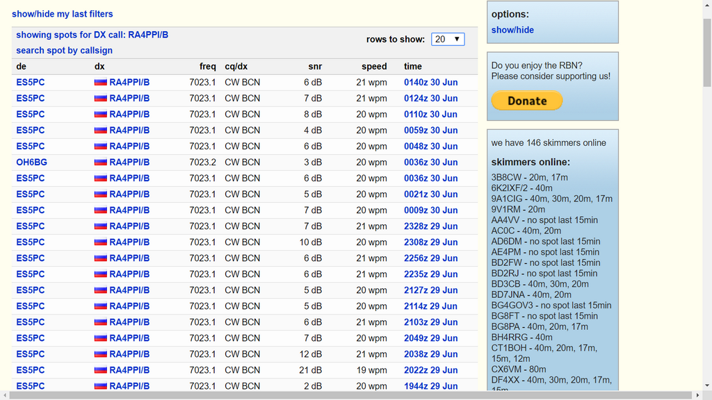Click skimmer entry BH4RRG - 40m

521,337
